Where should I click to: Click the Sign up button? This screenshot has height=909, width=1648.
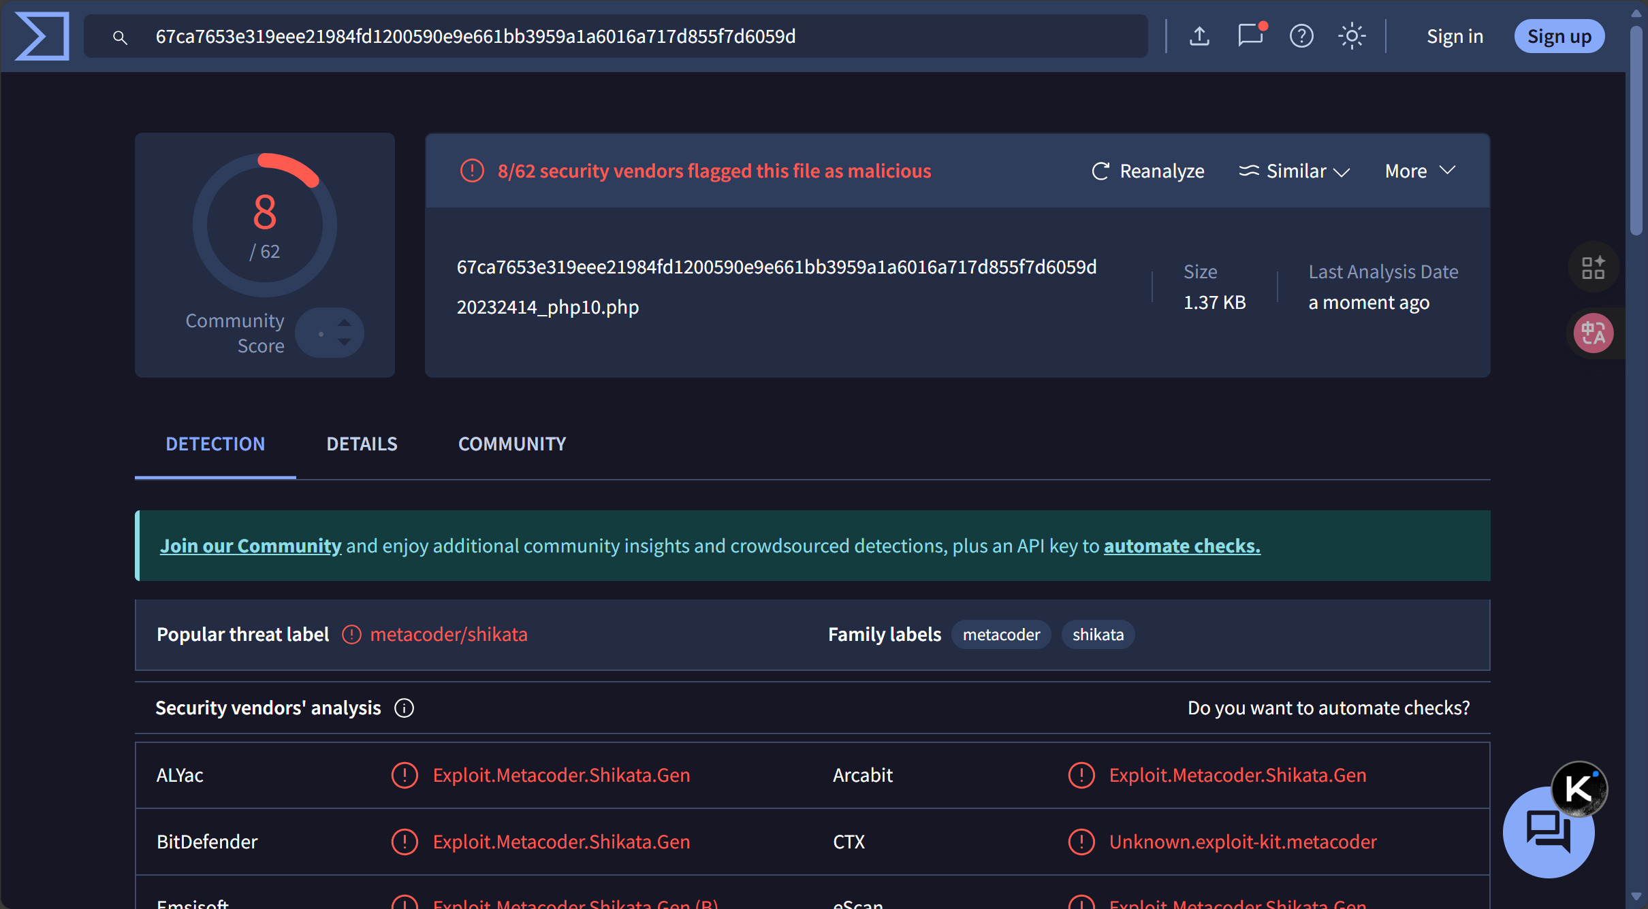[1559, 36]
